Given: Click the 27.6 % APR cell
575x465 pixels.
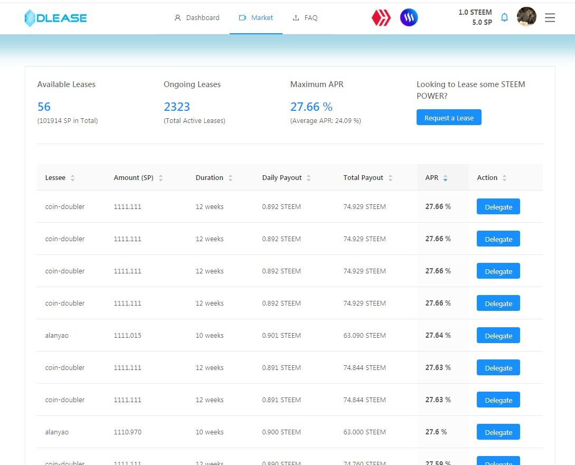Looking at the screenshot, I should 436,432.
